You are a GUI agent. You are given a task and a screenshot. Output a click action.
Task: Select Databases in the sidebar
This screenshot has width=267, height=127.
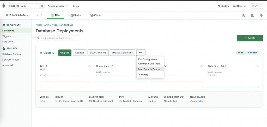16,31
